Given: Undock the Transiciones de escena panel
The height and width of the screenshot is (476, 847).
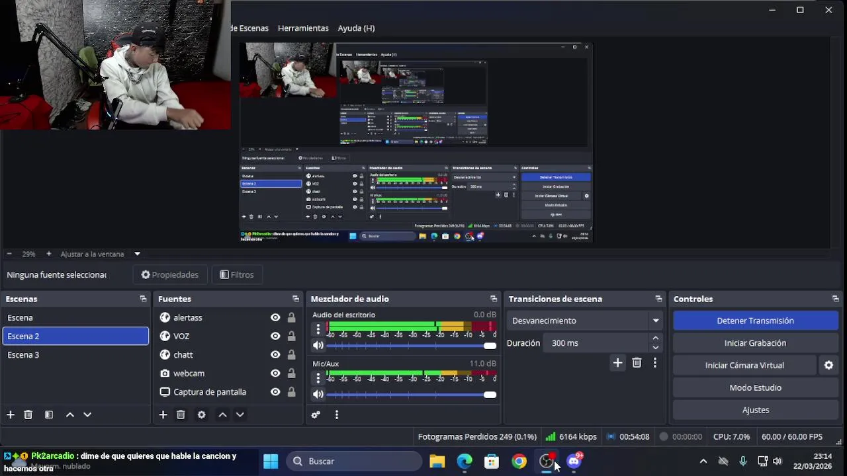Looking at the screenshot, I should tap(658, 299).
